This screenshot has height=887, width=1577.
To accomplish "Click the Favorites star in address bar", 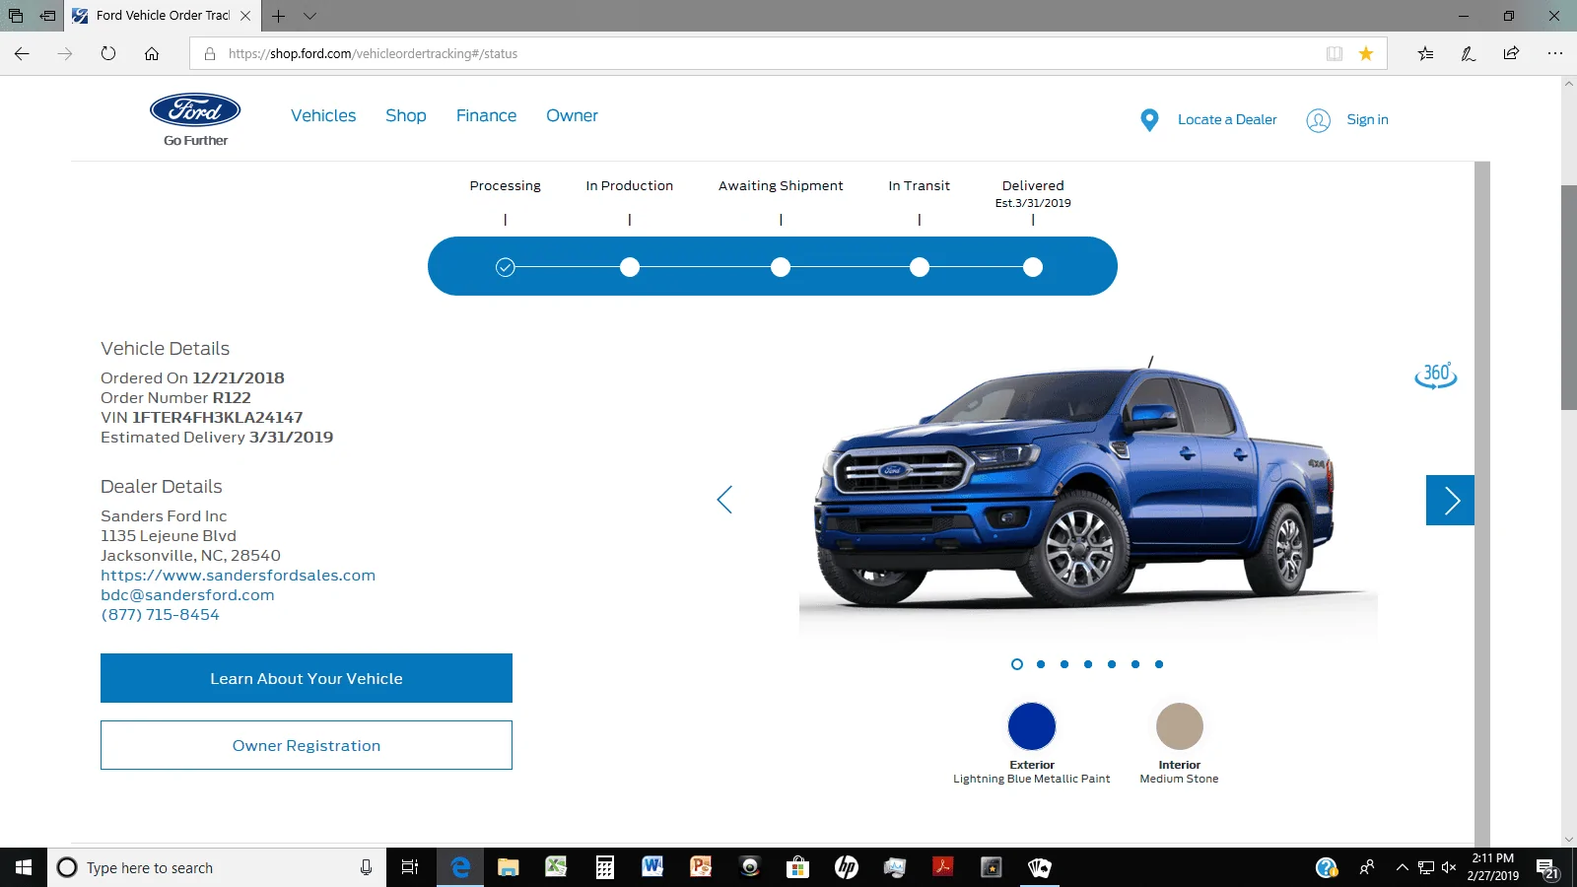I will tap(1366, 53).
